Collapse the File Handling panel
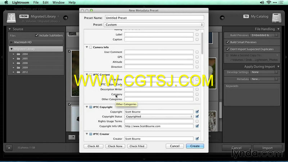The width and height of the screenshot is (288, 162). point(278,29)
